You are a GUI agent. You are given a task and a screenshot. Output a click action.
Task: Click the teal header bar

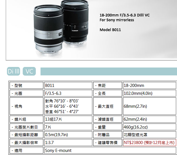[109, 71]
